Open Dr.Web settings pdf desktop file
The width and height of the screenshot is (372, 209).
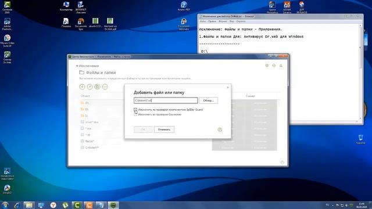(110, 24)
